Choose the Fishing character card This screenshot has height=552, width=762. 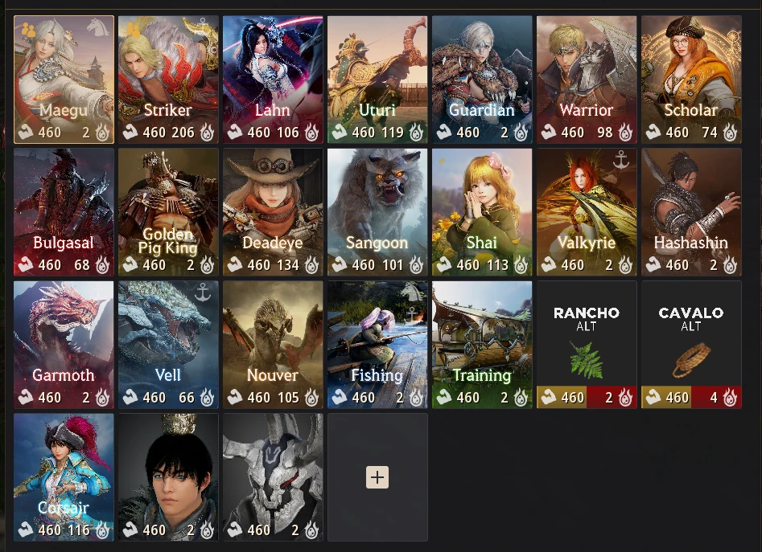click(377, 345)
